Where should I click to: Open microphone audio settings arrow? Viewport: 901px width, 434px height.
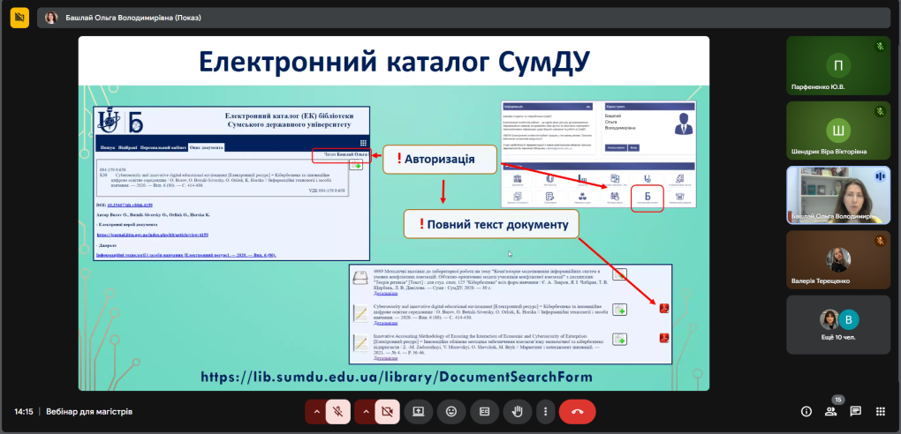coord(315,411)
